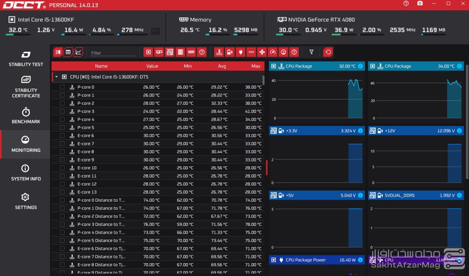
Task: Sort by the Max column header
Action: click(256, 66)
